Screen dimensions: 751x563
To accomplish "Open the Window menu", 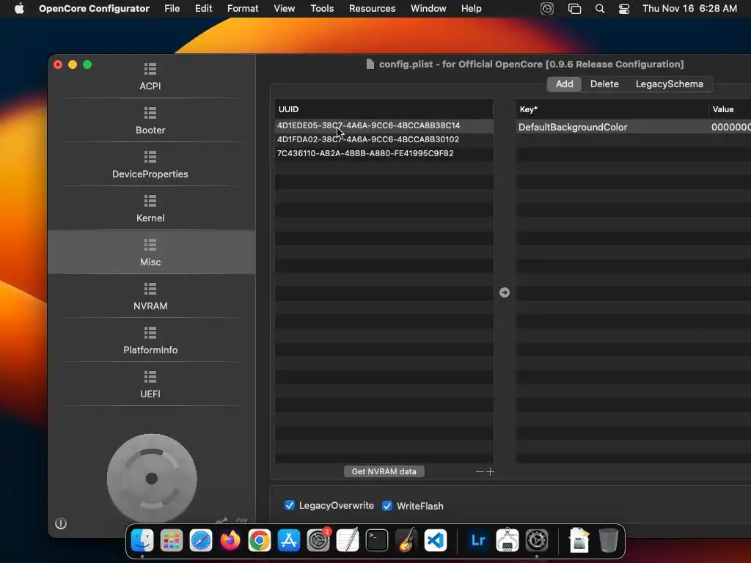I will (x=428, y=9).
